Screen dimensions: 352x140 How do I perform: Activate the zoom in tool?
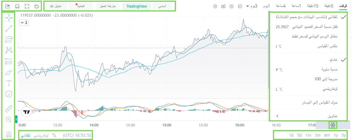click(8, 119)
